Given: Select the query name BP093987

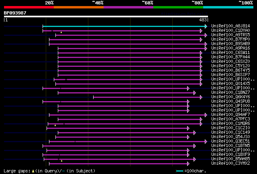Looking at the screenshot, I should [15, 13].
